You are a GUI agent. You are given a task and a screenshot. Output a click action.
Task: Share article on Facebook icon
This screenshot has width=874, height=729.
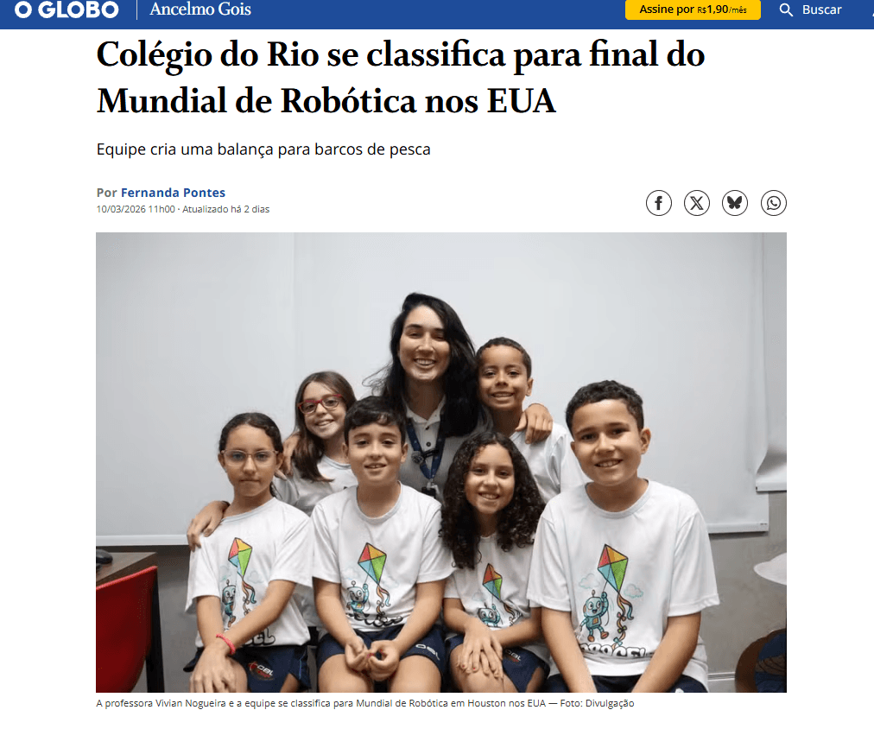658,203
